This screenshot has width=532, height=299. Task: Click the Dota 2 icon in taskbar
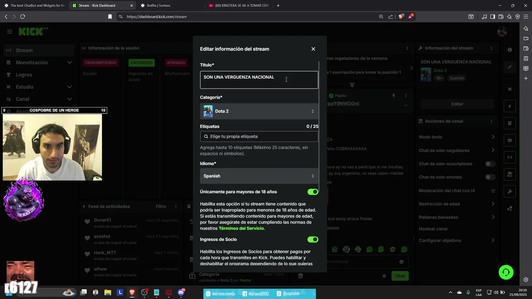click(x=168, y=292)
